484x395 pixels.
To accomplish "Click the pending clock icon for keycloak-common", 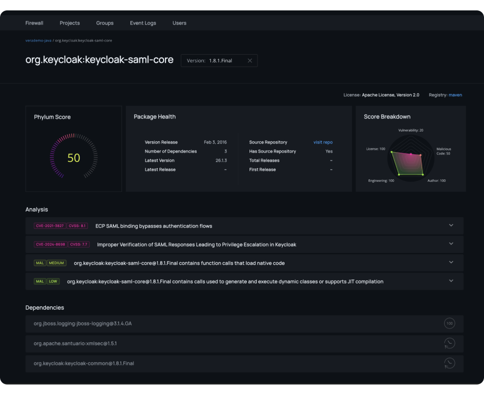I will pyautogui.click(x=449, y=363).
